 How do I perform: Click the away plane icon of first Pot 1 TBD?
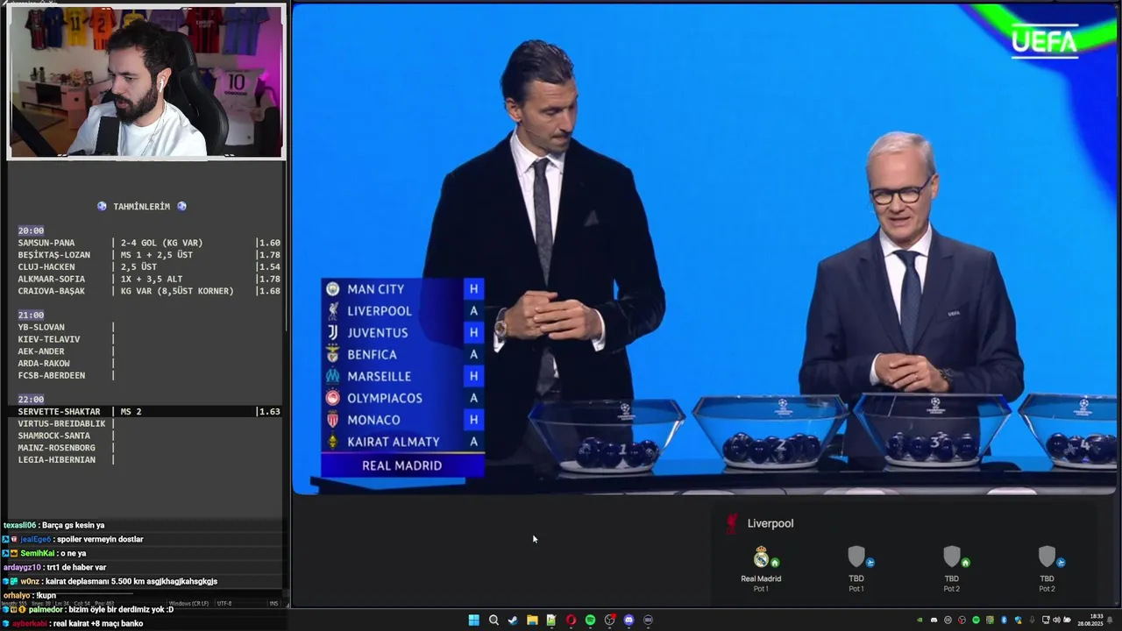(870, 562)
